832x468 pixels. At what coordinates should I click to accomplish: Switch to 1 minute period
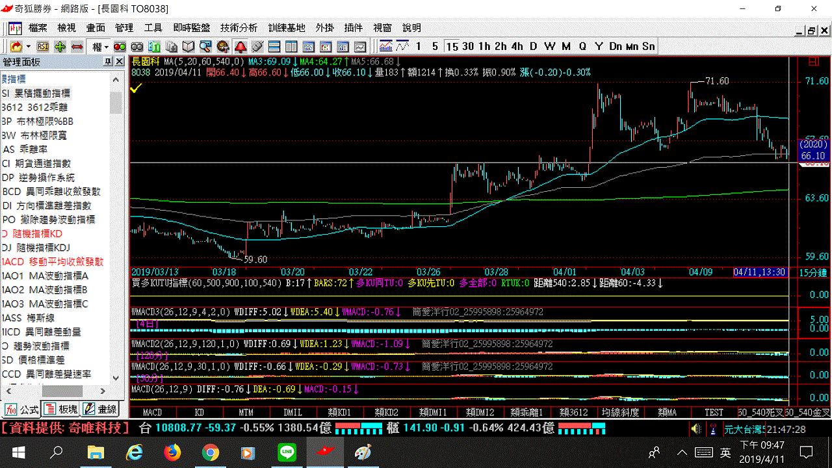tap(419, 46)
